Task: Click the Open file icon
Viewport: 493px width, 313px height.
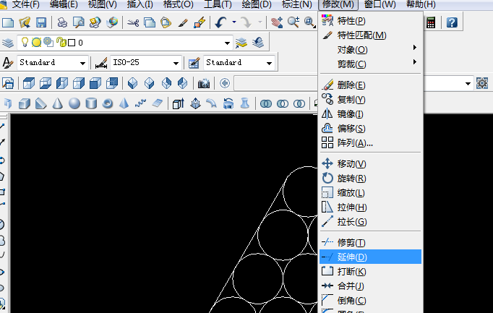Action: [x=25, y=22]
